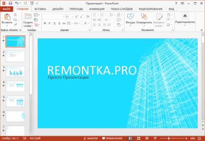The image size is (205, 141).
Task: Open the font size dropdown
Action: 72,17
